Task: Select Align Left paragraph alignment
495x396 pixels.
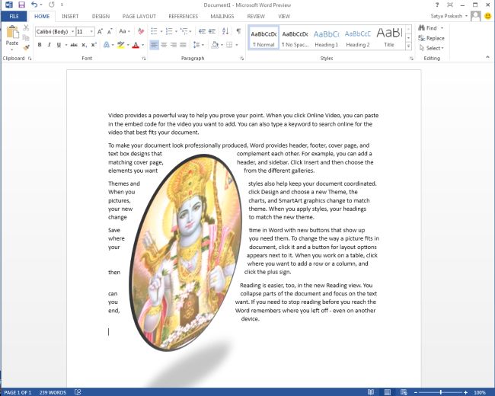Action: pyautogui.click(x=154, y=45)
